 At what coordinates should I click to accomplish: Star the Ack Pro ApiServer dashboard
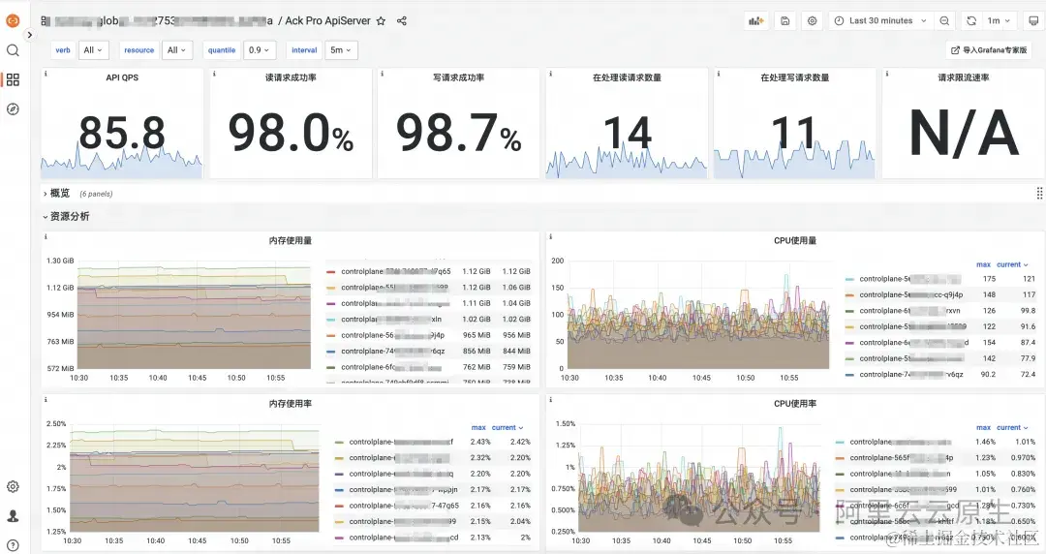click(x=381, y=20)
